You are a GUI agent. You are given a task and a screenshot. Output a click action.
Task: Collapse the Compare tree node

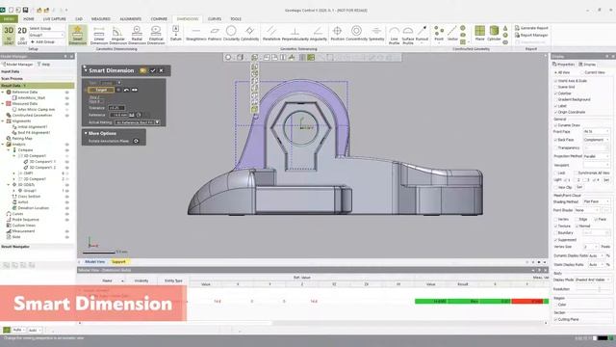[9, 150]
